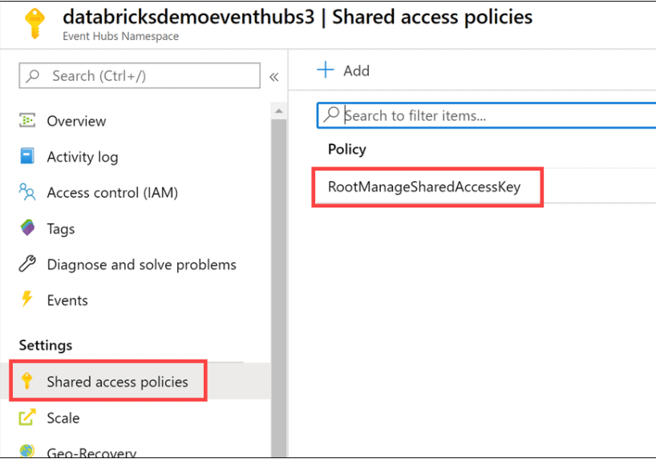Click the sidebar scroll up arrow
Viewport: 656px width, 459px height.
279,111
